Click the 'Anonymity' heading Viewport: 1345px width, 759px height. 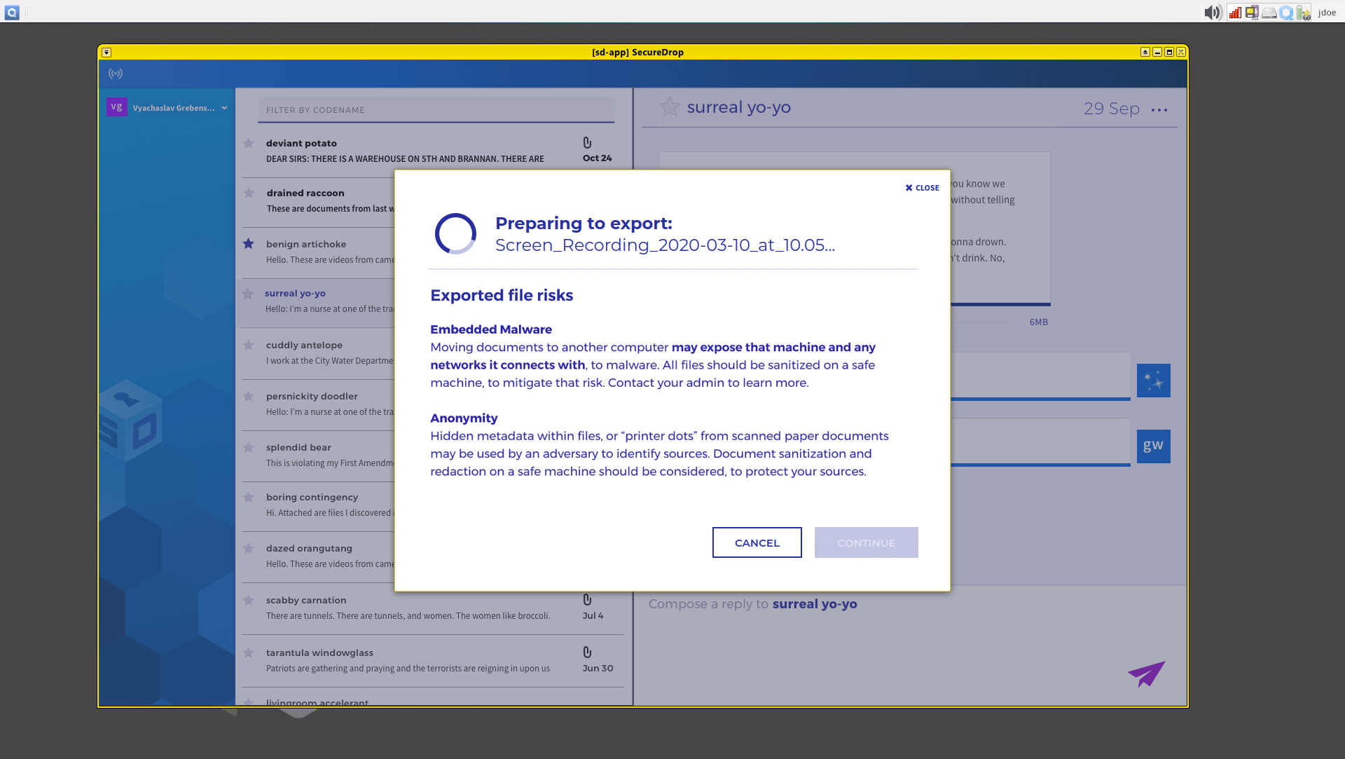pos(464,418)
